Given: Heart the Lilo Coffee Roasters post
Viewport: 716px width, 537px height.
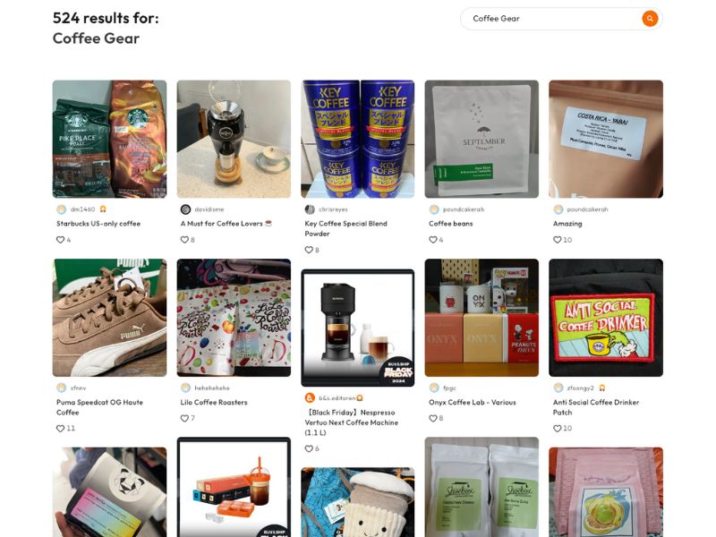Looking at the screenshot, I should (x=184, y=418).
